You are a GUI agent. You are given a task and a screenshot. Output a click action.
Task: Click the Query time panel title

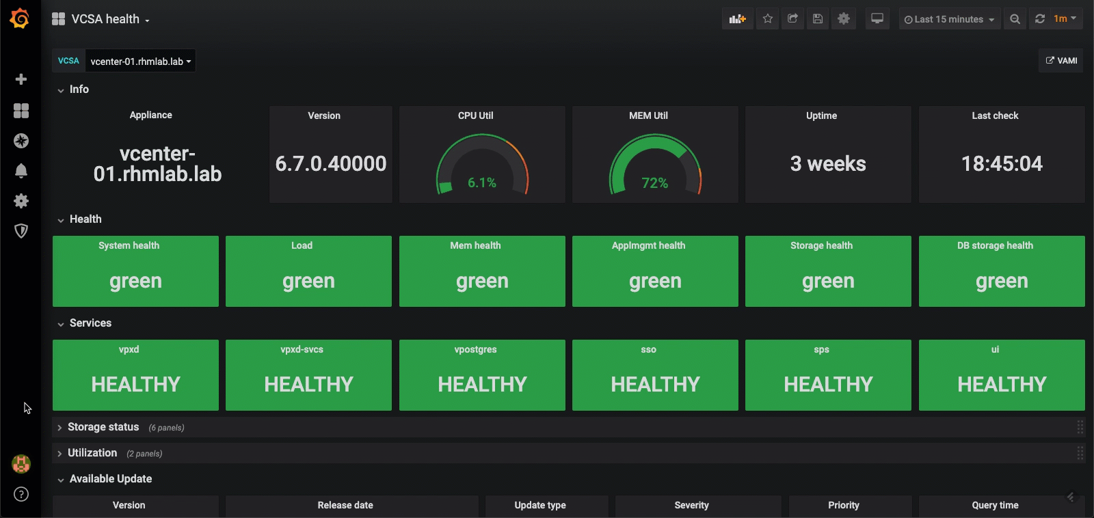pos(996,505)
